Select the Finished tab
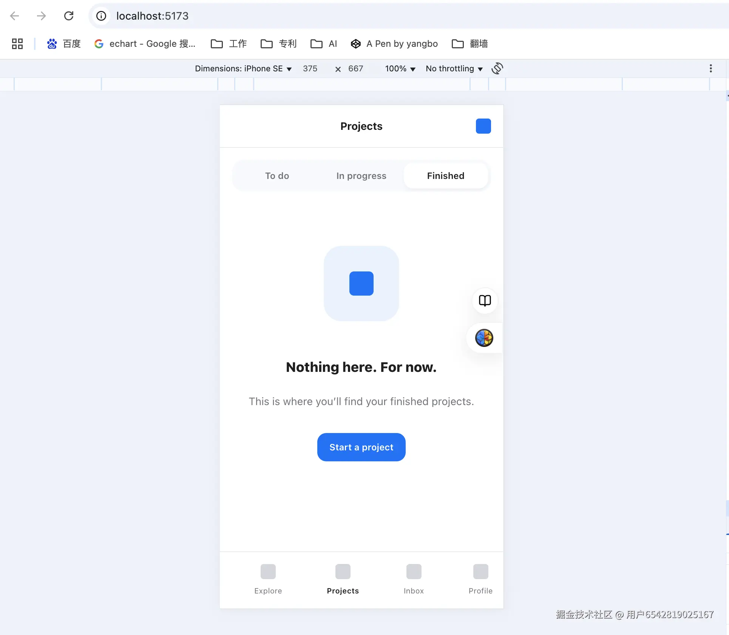The width and height of the screenshot is (729, 635). (x=446, y=176)
